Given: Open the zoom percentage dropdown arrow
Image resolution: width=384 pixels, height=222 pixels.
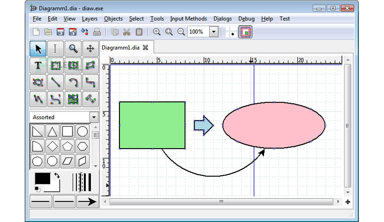Looking at the screenshot, I should 214,32.
